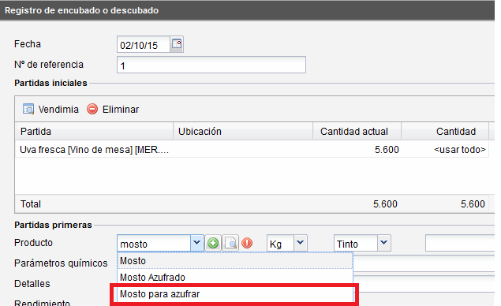Click the Fecha date field showing 02/10/15
This screenshot has height=306, width=501.
(144, 44)
